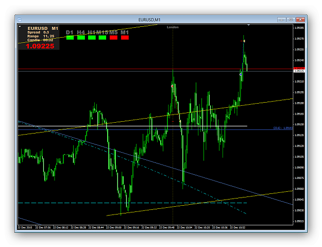
Task: Maximize the EURUSD,M1 chart window
Action: pyautogui.click(x=291, y=20)
